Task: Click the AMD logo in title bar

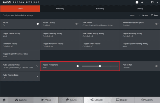Action: point(7,2)
